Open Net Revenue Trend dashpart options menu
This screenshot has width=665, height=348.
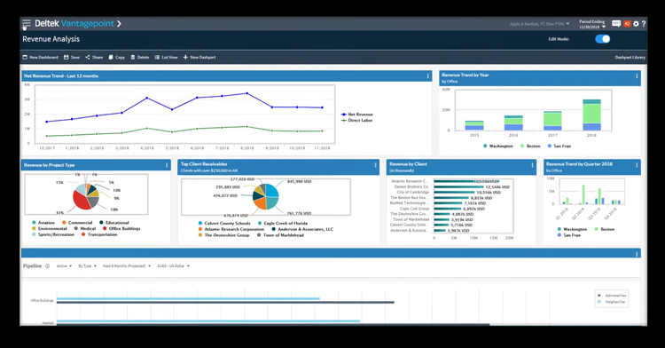427,76
